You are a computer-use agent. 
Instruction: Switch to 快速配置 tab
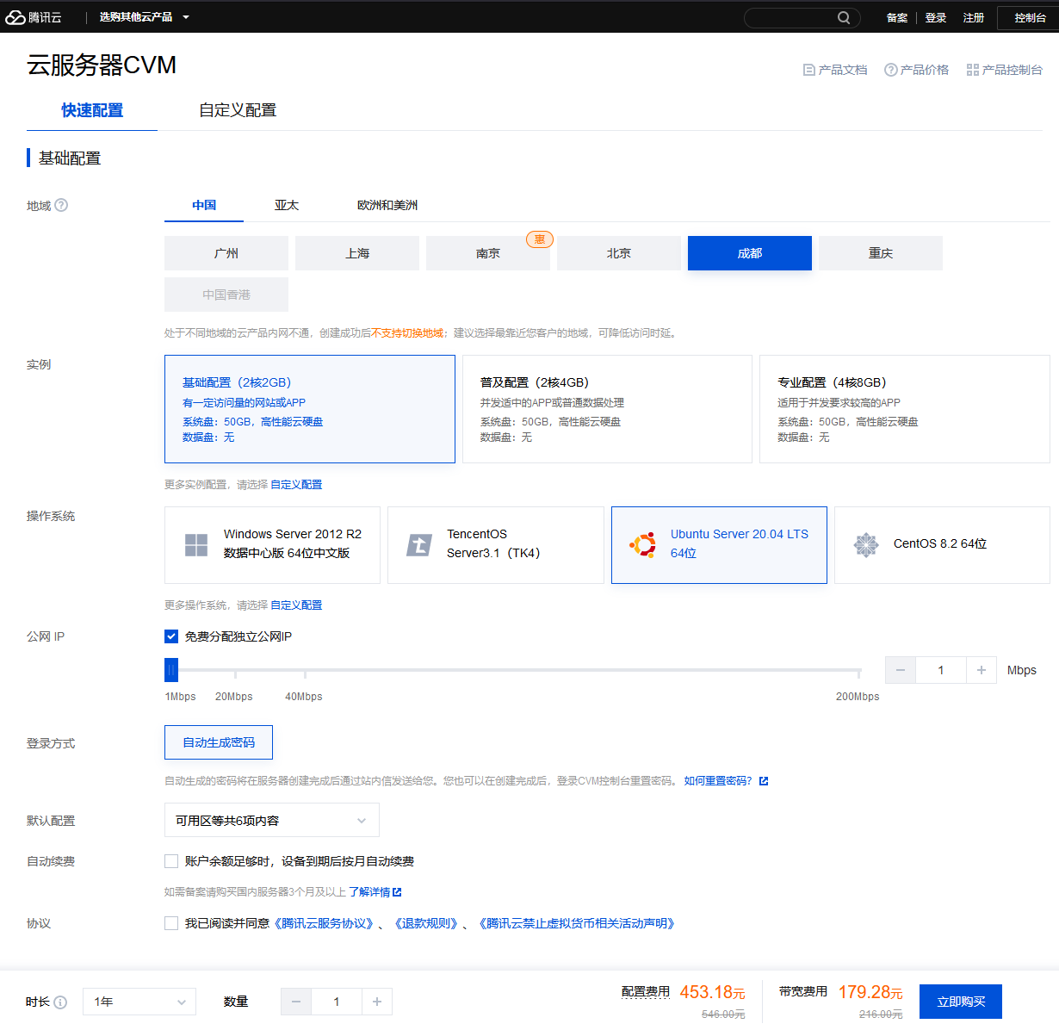(x=92, y=110)
